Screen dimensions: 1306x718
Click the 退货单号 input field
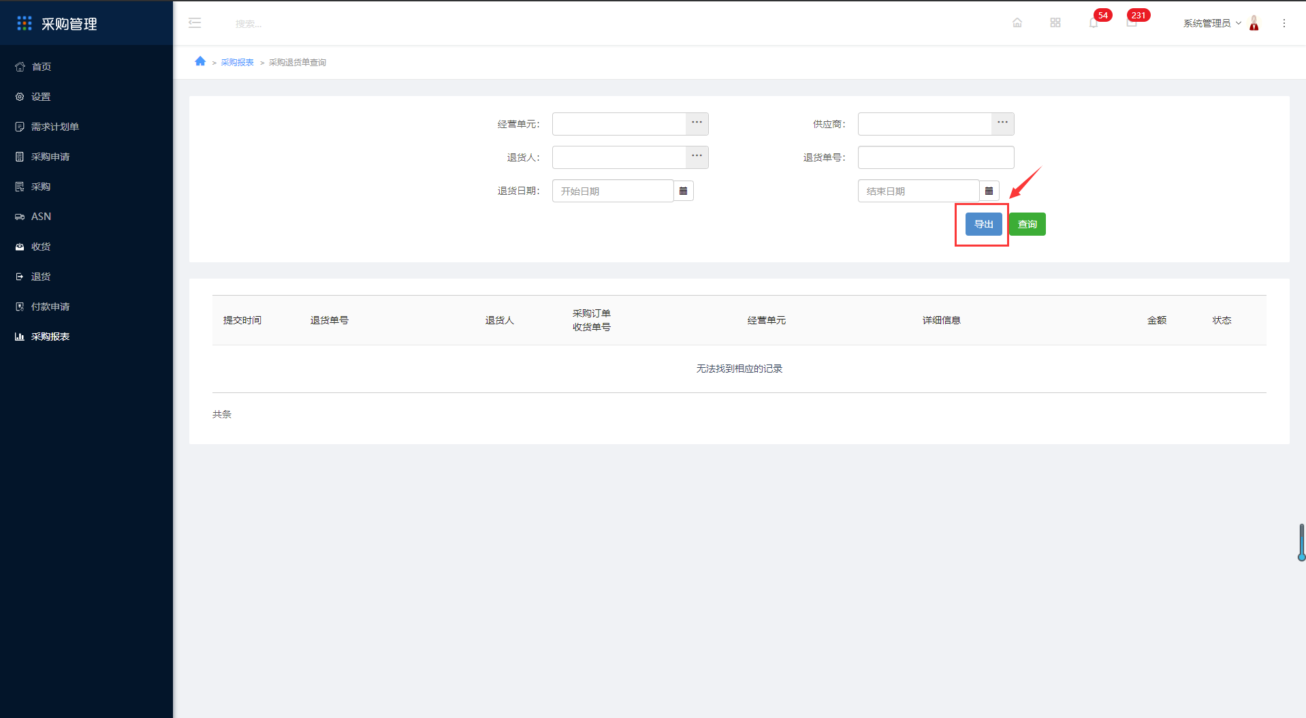tap(936, 157)
